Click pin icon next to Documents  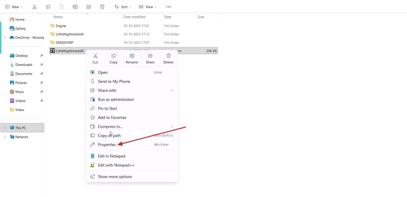(42, 74)
